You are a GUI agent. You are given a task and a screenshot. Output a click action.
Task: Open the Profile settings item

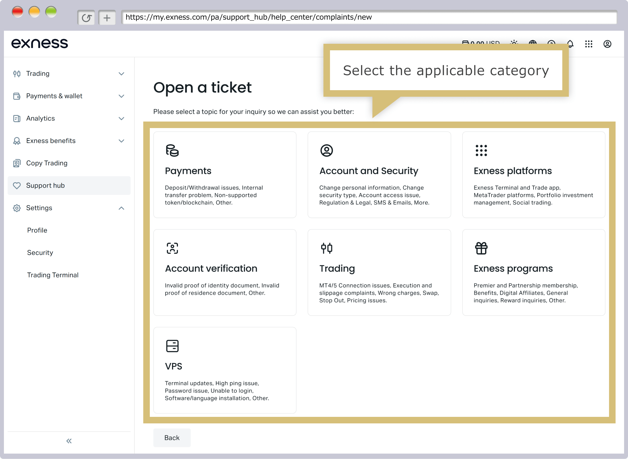37,230
